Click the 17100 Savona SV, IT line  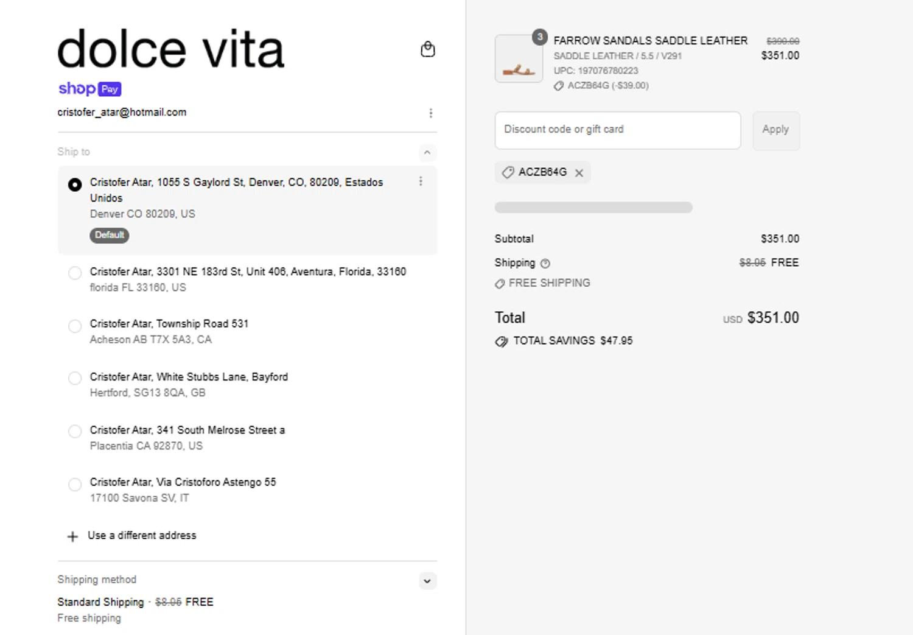pos(139,499)
